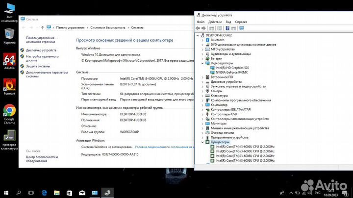Open the Windows Start menu
The width and height of the screenshot is (353, 198).
[x=6, y=193]
